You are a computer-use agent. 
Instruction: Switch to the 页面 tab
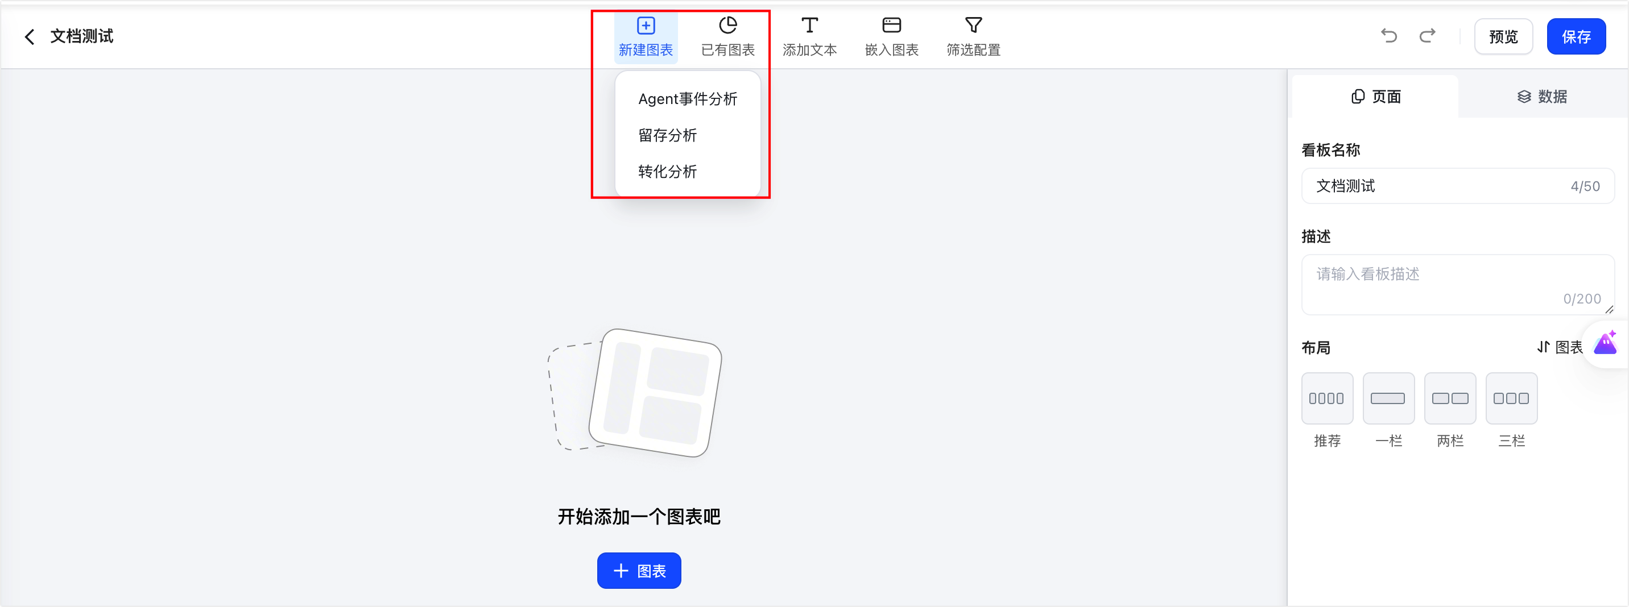coord(1375,97)
